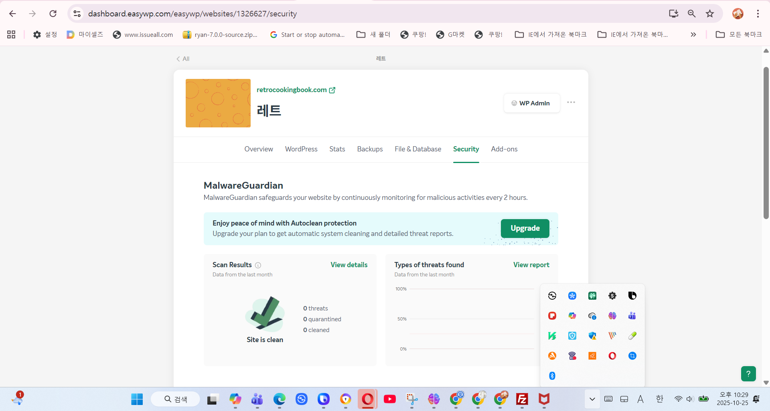The width and height of the screenshot is (770, 411).
Task: Click the Bixby black B tray icon
Action: tap(632, 296)
